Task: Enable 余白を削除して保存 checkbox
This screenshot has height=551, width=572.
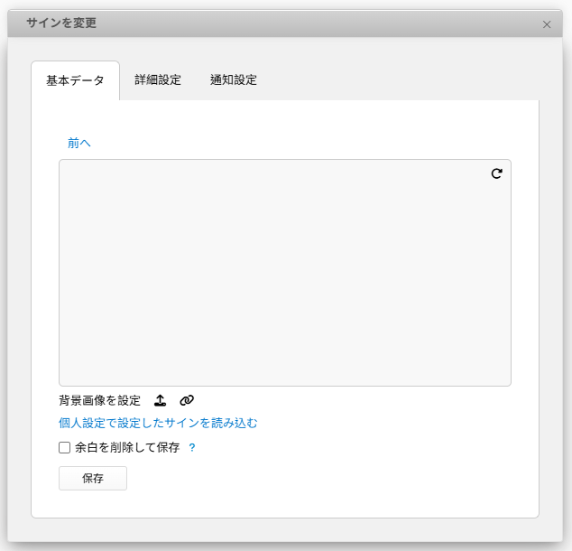Action: (x=65, y=447)
